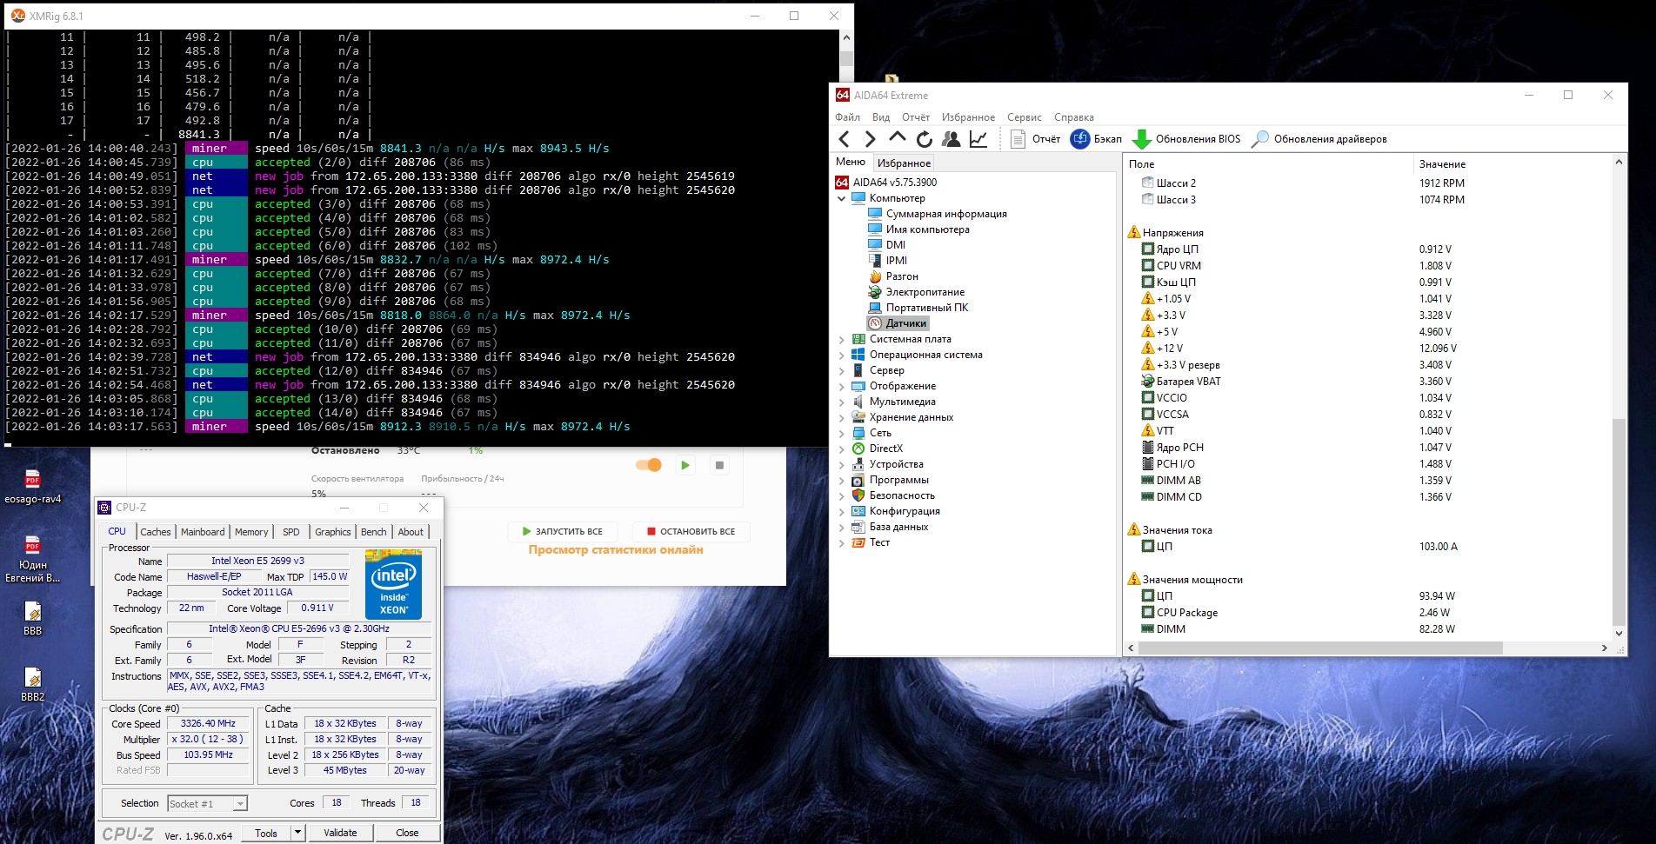Click the grey stop button

click(719, 465)
